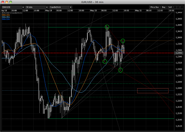Minimize the chart window with yellow button
This screenshot has width=185, height=132.
(x=7, y=2)
